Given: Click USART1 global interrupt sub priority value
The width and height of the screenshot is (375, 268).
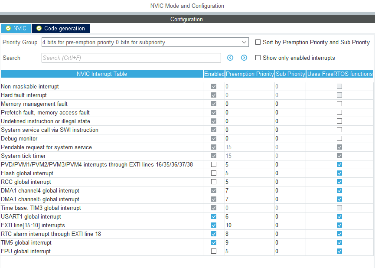Looking at the screenshot, I should (x=290, y=216).
